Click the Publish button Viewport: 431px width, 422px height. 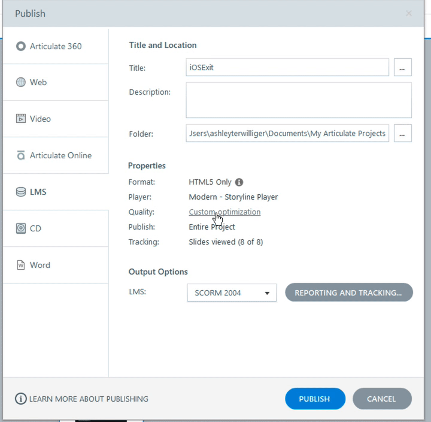click(315, 399)
